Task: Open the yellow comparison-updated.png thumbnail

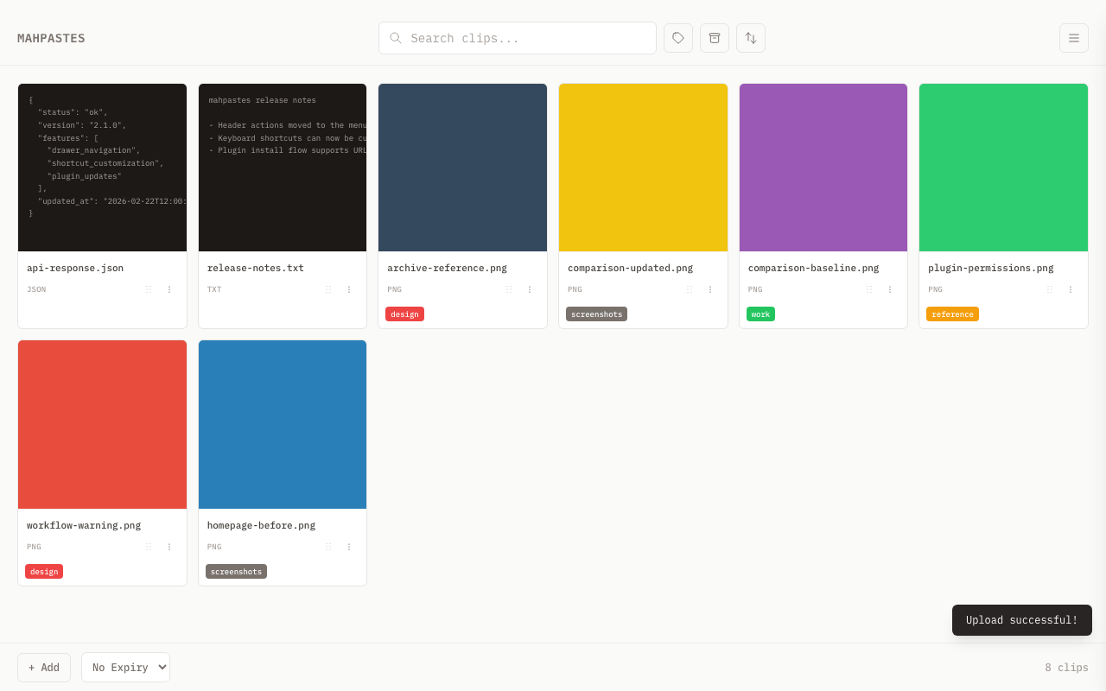Action: tap(643, 168)
